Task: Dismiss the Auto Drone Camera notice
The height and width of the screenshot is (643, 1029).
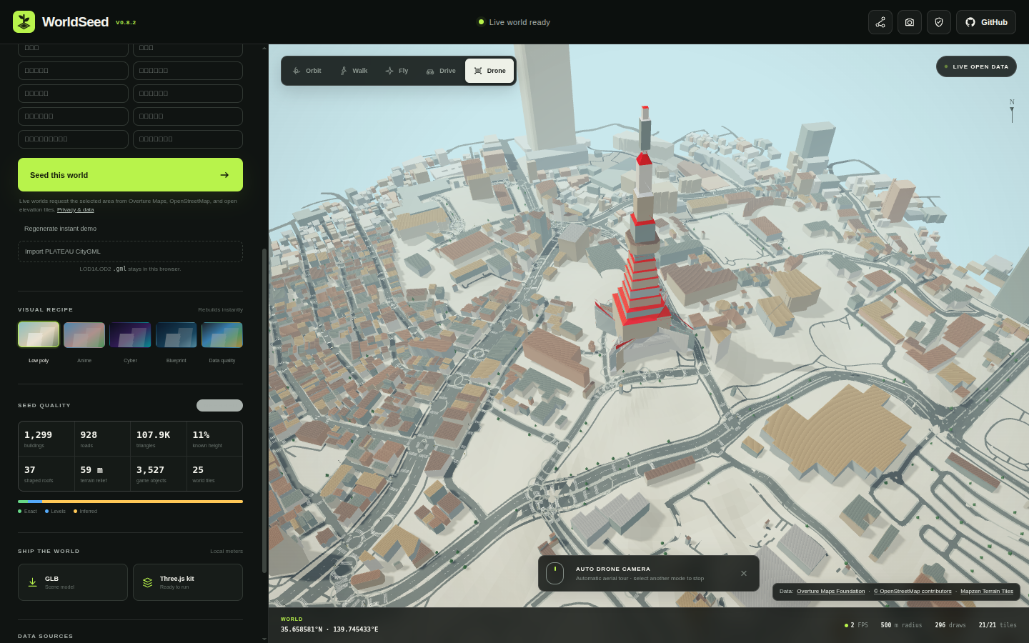Action: tap(744, 573)
